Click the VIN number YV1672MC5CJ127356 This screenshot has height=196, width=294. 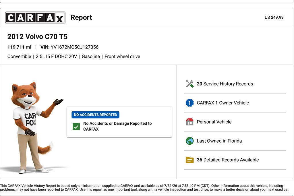pyautogui.click(x=74, y=47)
